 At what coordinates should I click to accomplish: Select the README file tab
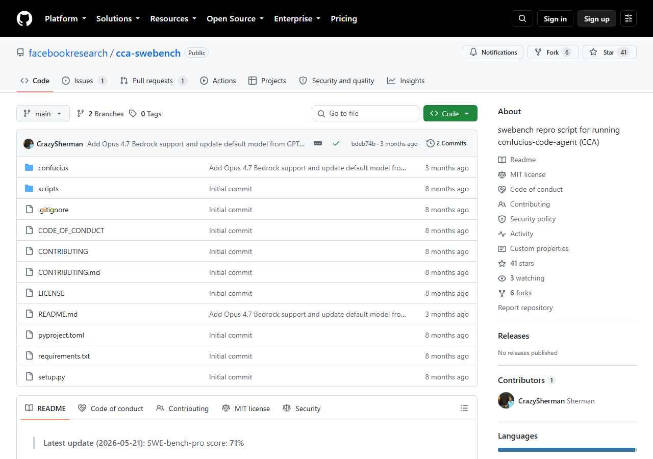click(45, 409)
